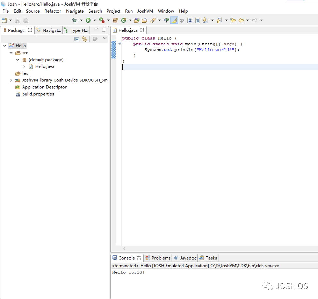The width and height of the screenshot is (318, 299).
Task: Close the Package Explorer view
Action: click(30, 30)
